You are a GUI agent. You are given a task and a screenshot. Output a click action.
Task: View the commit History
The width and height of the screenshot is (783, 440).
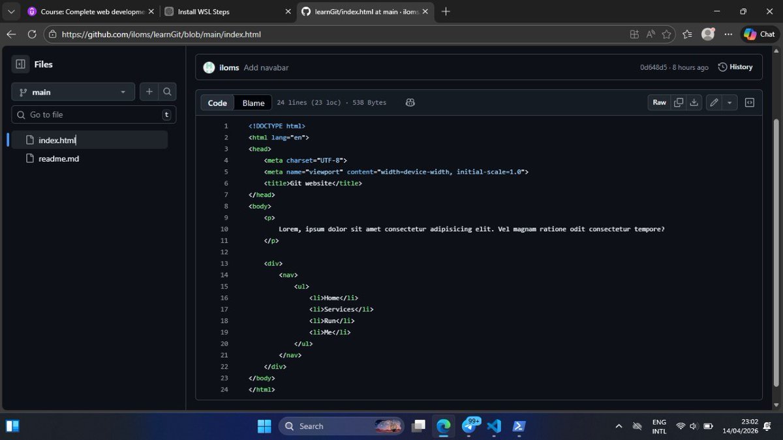735,66
